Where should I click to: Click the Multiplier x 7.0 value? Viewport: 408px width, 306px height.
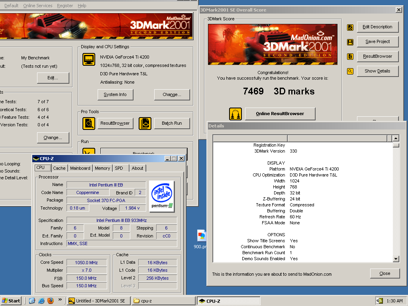86,271
